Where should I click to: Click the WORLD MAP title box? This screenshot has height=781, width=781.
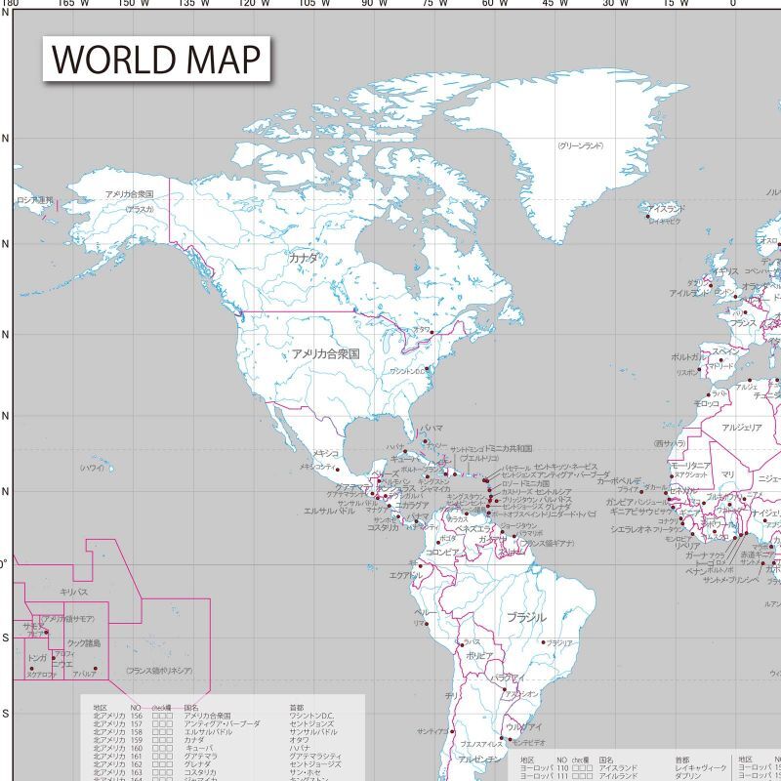tap(156, 59)
